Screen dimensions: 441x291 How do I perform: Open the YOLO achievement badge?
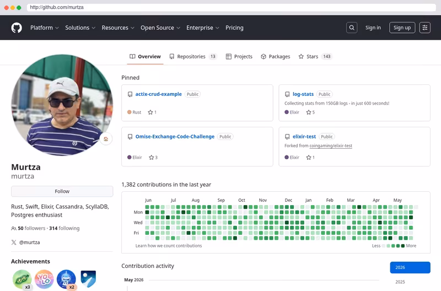coord(44,279)
